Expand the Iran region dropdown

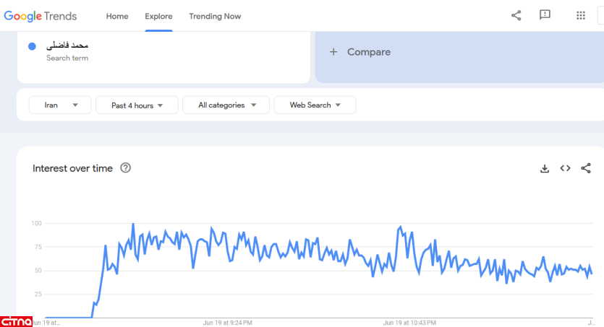pyautogui.click(x=60, y=105)
